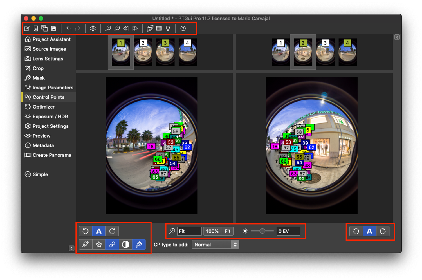422x280 pixels.
Task: Select control point 54 in right image
Action: (x=299, y=163)
